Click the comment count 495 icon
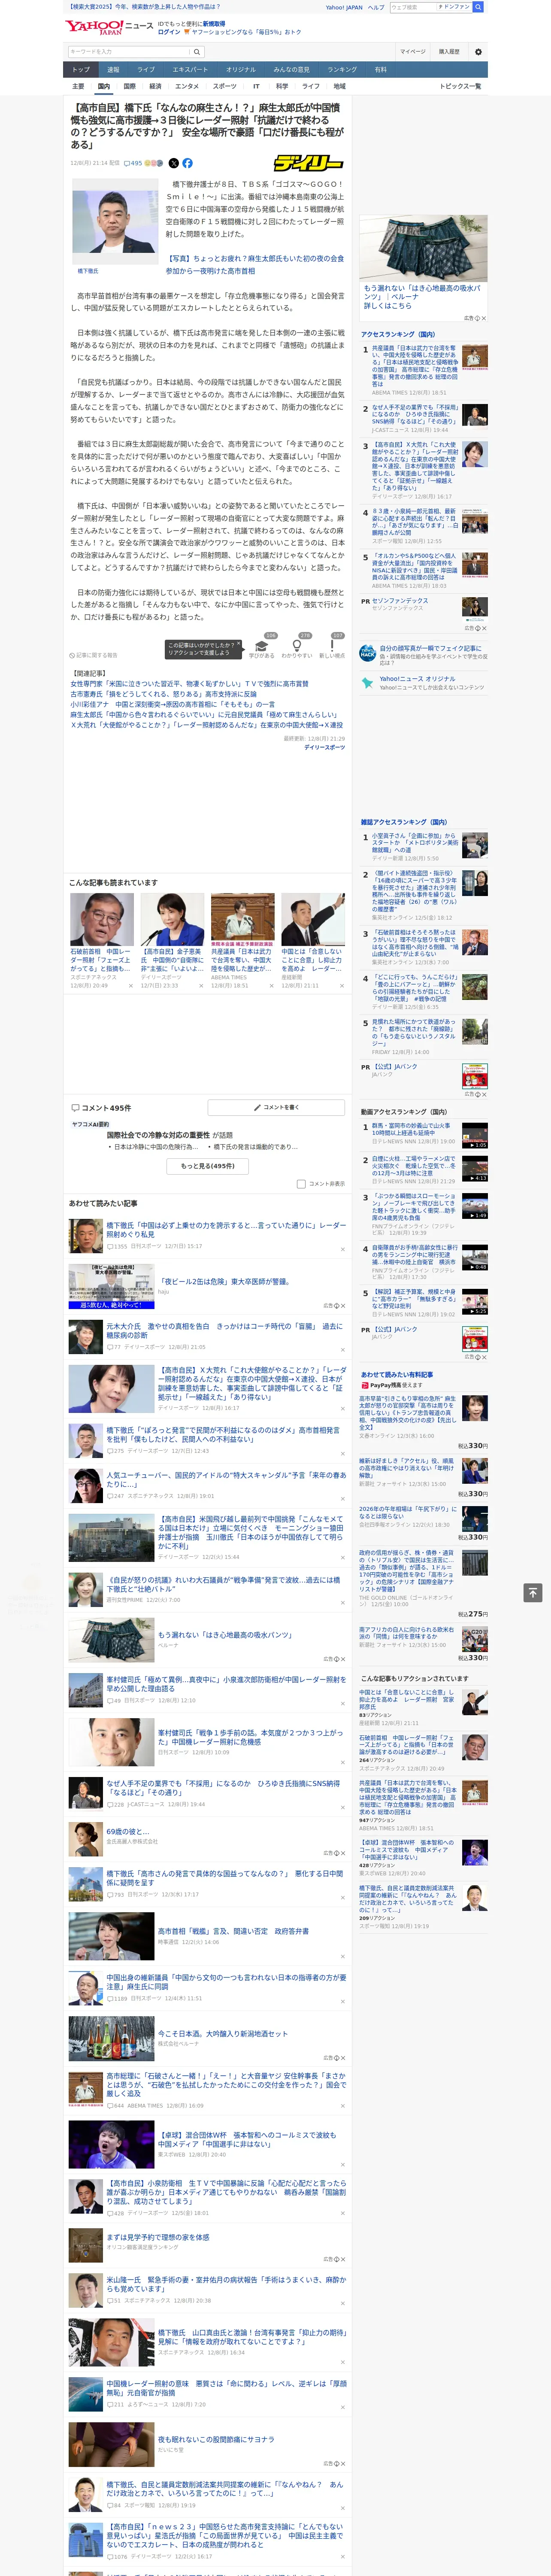Image resolution: width=551 pixels, height=2576 pixels. (x=133, y=163)
